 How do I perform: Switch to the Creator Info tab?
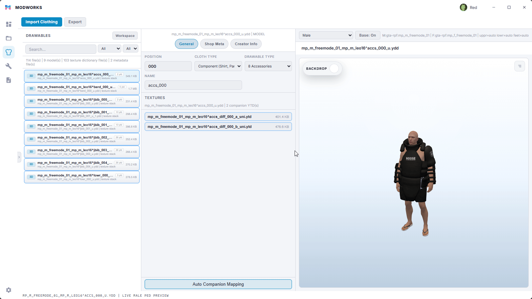click(246, 44)
